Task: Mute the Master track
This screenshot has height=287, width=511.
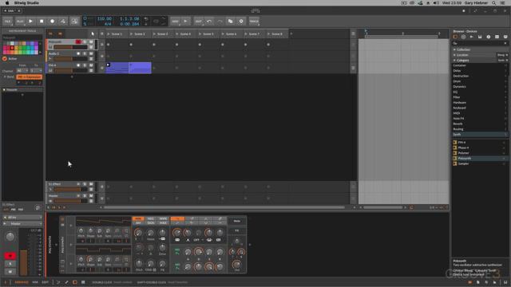Action: (x=91, y=195)
